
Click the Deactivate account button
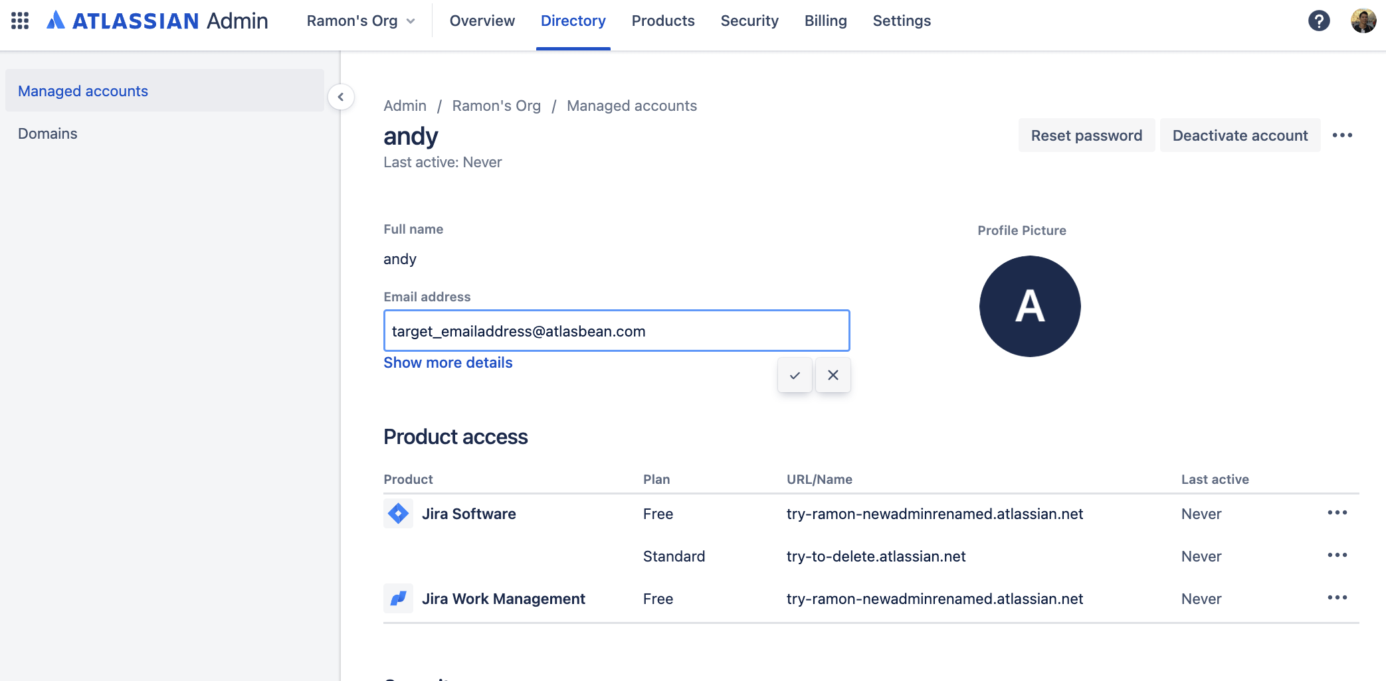point(1240,135)
